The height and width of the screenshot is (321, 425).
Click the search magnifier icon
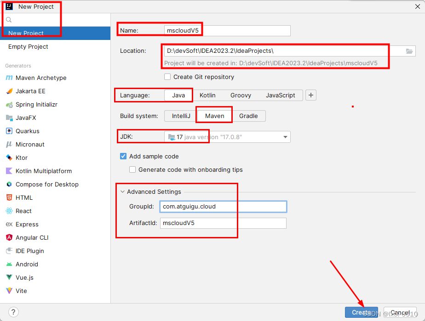point(9,20)
